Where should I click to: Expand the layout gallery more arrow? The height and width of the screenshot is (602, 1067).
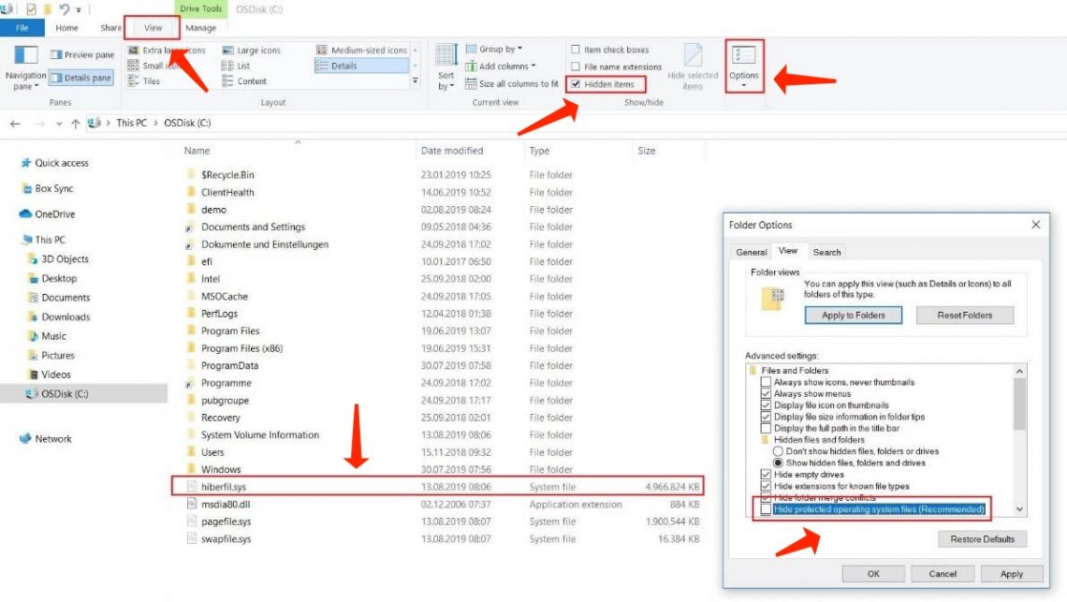[x=416, y=81]
